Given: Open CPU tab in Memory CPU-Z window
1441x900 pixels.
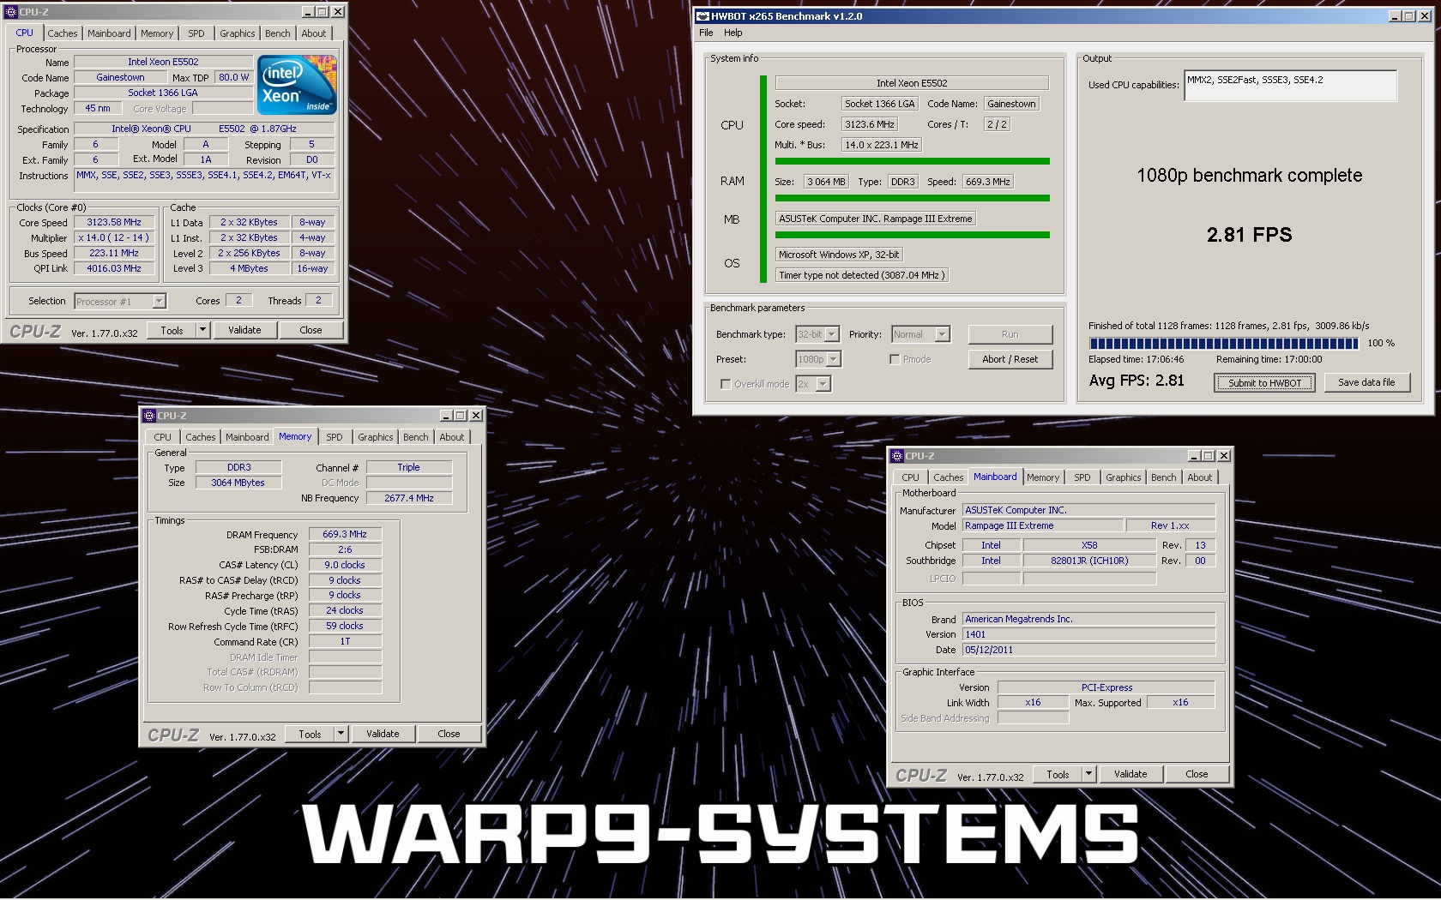Looking at the screenshot, I should (x=162, y=437).
